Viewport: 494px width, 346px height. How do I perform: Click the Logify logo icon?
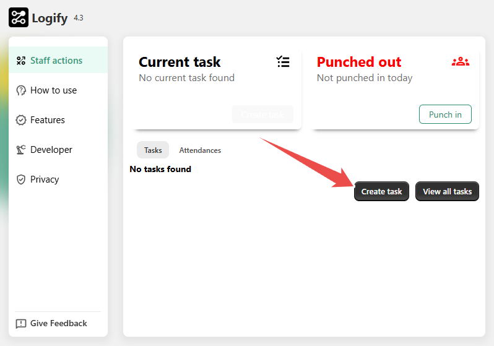click(x=19, y=18)
